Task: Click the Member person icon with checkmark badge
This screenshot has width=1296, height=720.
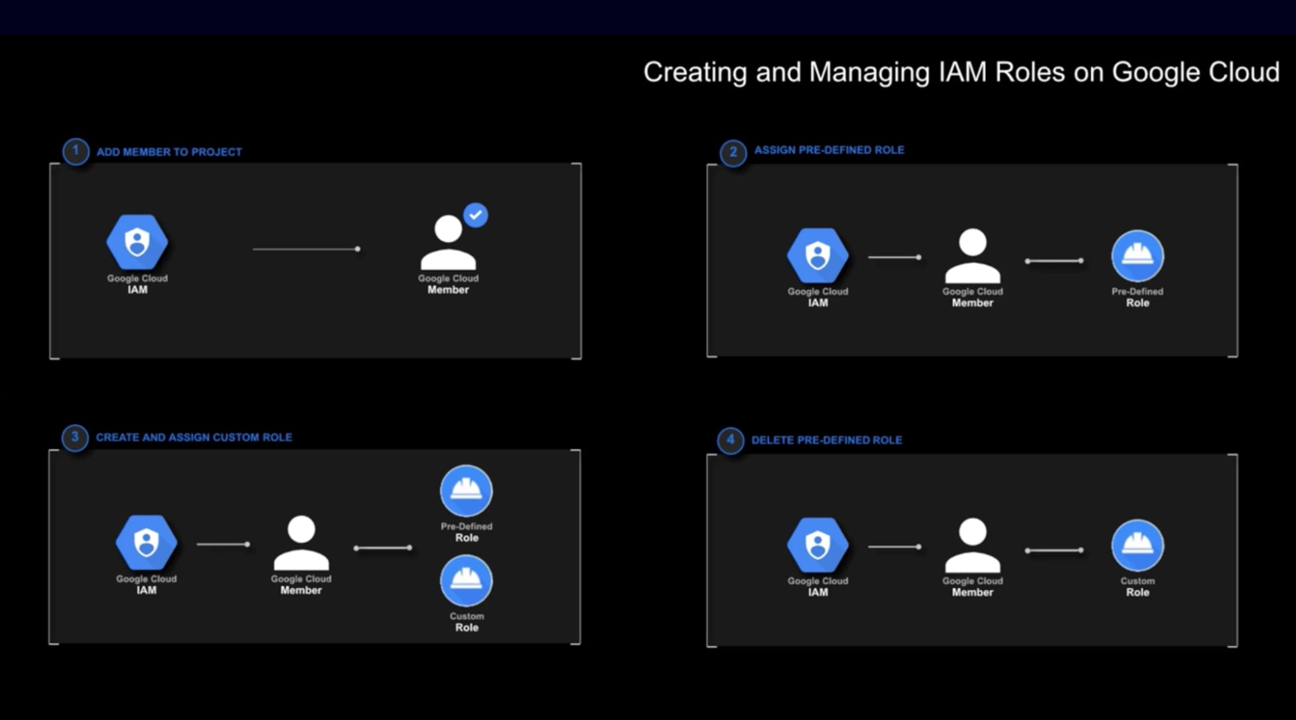Action: [449, 242]
